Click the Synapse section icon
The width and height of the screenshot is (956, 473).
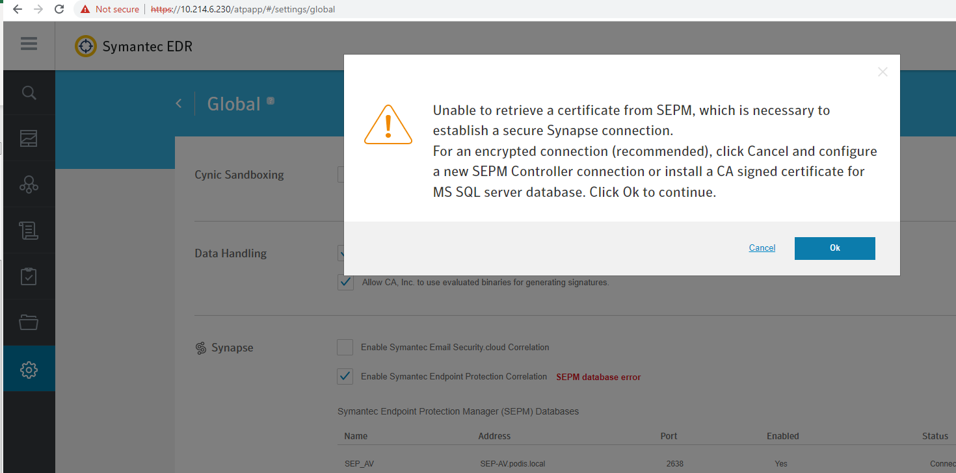pos(201,348)
